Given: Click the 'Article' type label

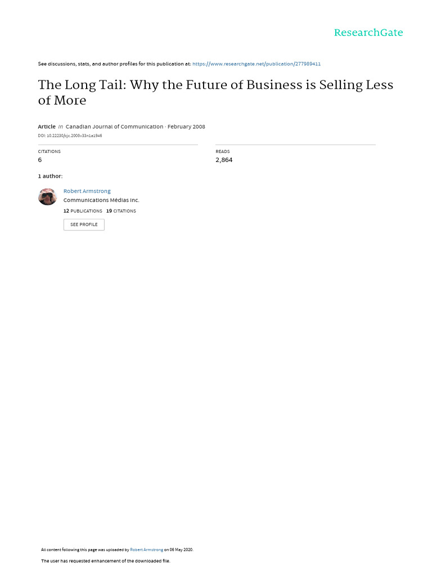Looking at the screenshot, I should coord(47,127).
